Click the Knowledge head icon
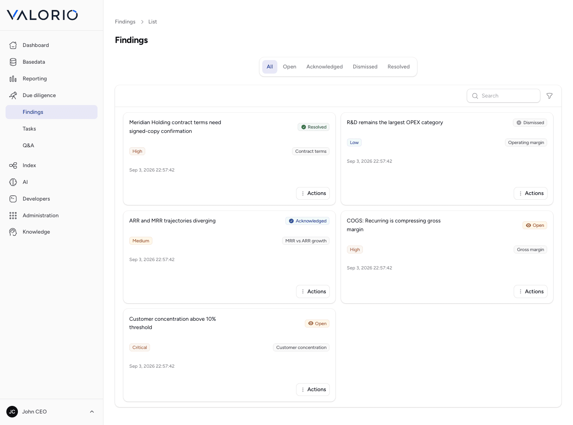Screen dimensions: 573x425 13,232
